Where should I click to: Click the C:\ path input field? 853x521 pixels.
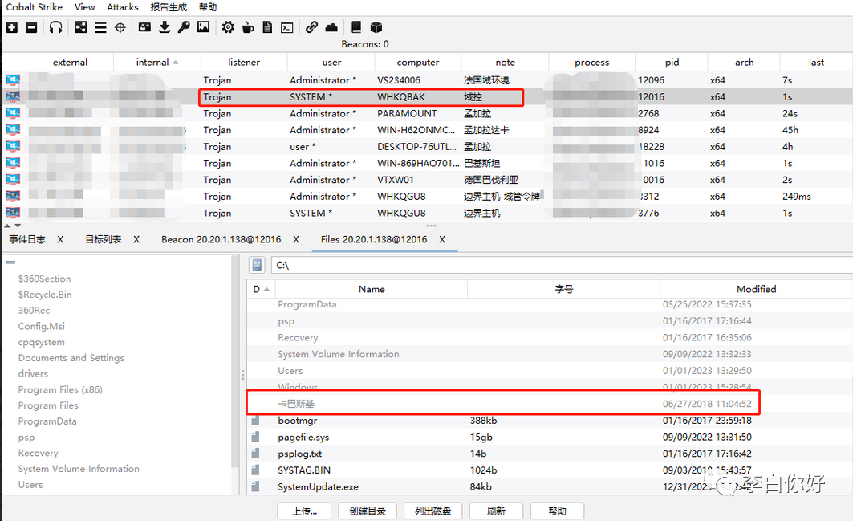pos(562,265)
